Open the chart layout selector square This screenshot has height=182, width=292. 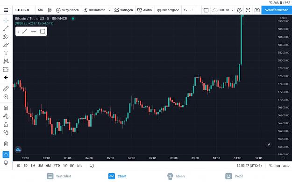coord(206,10)
